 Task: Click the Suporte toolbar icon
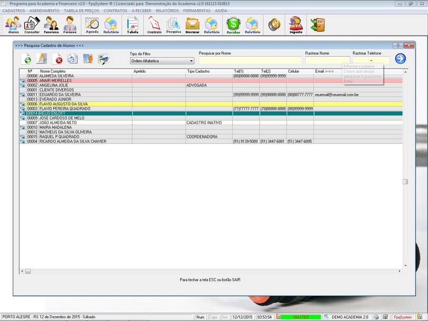[x=295, y=25]
